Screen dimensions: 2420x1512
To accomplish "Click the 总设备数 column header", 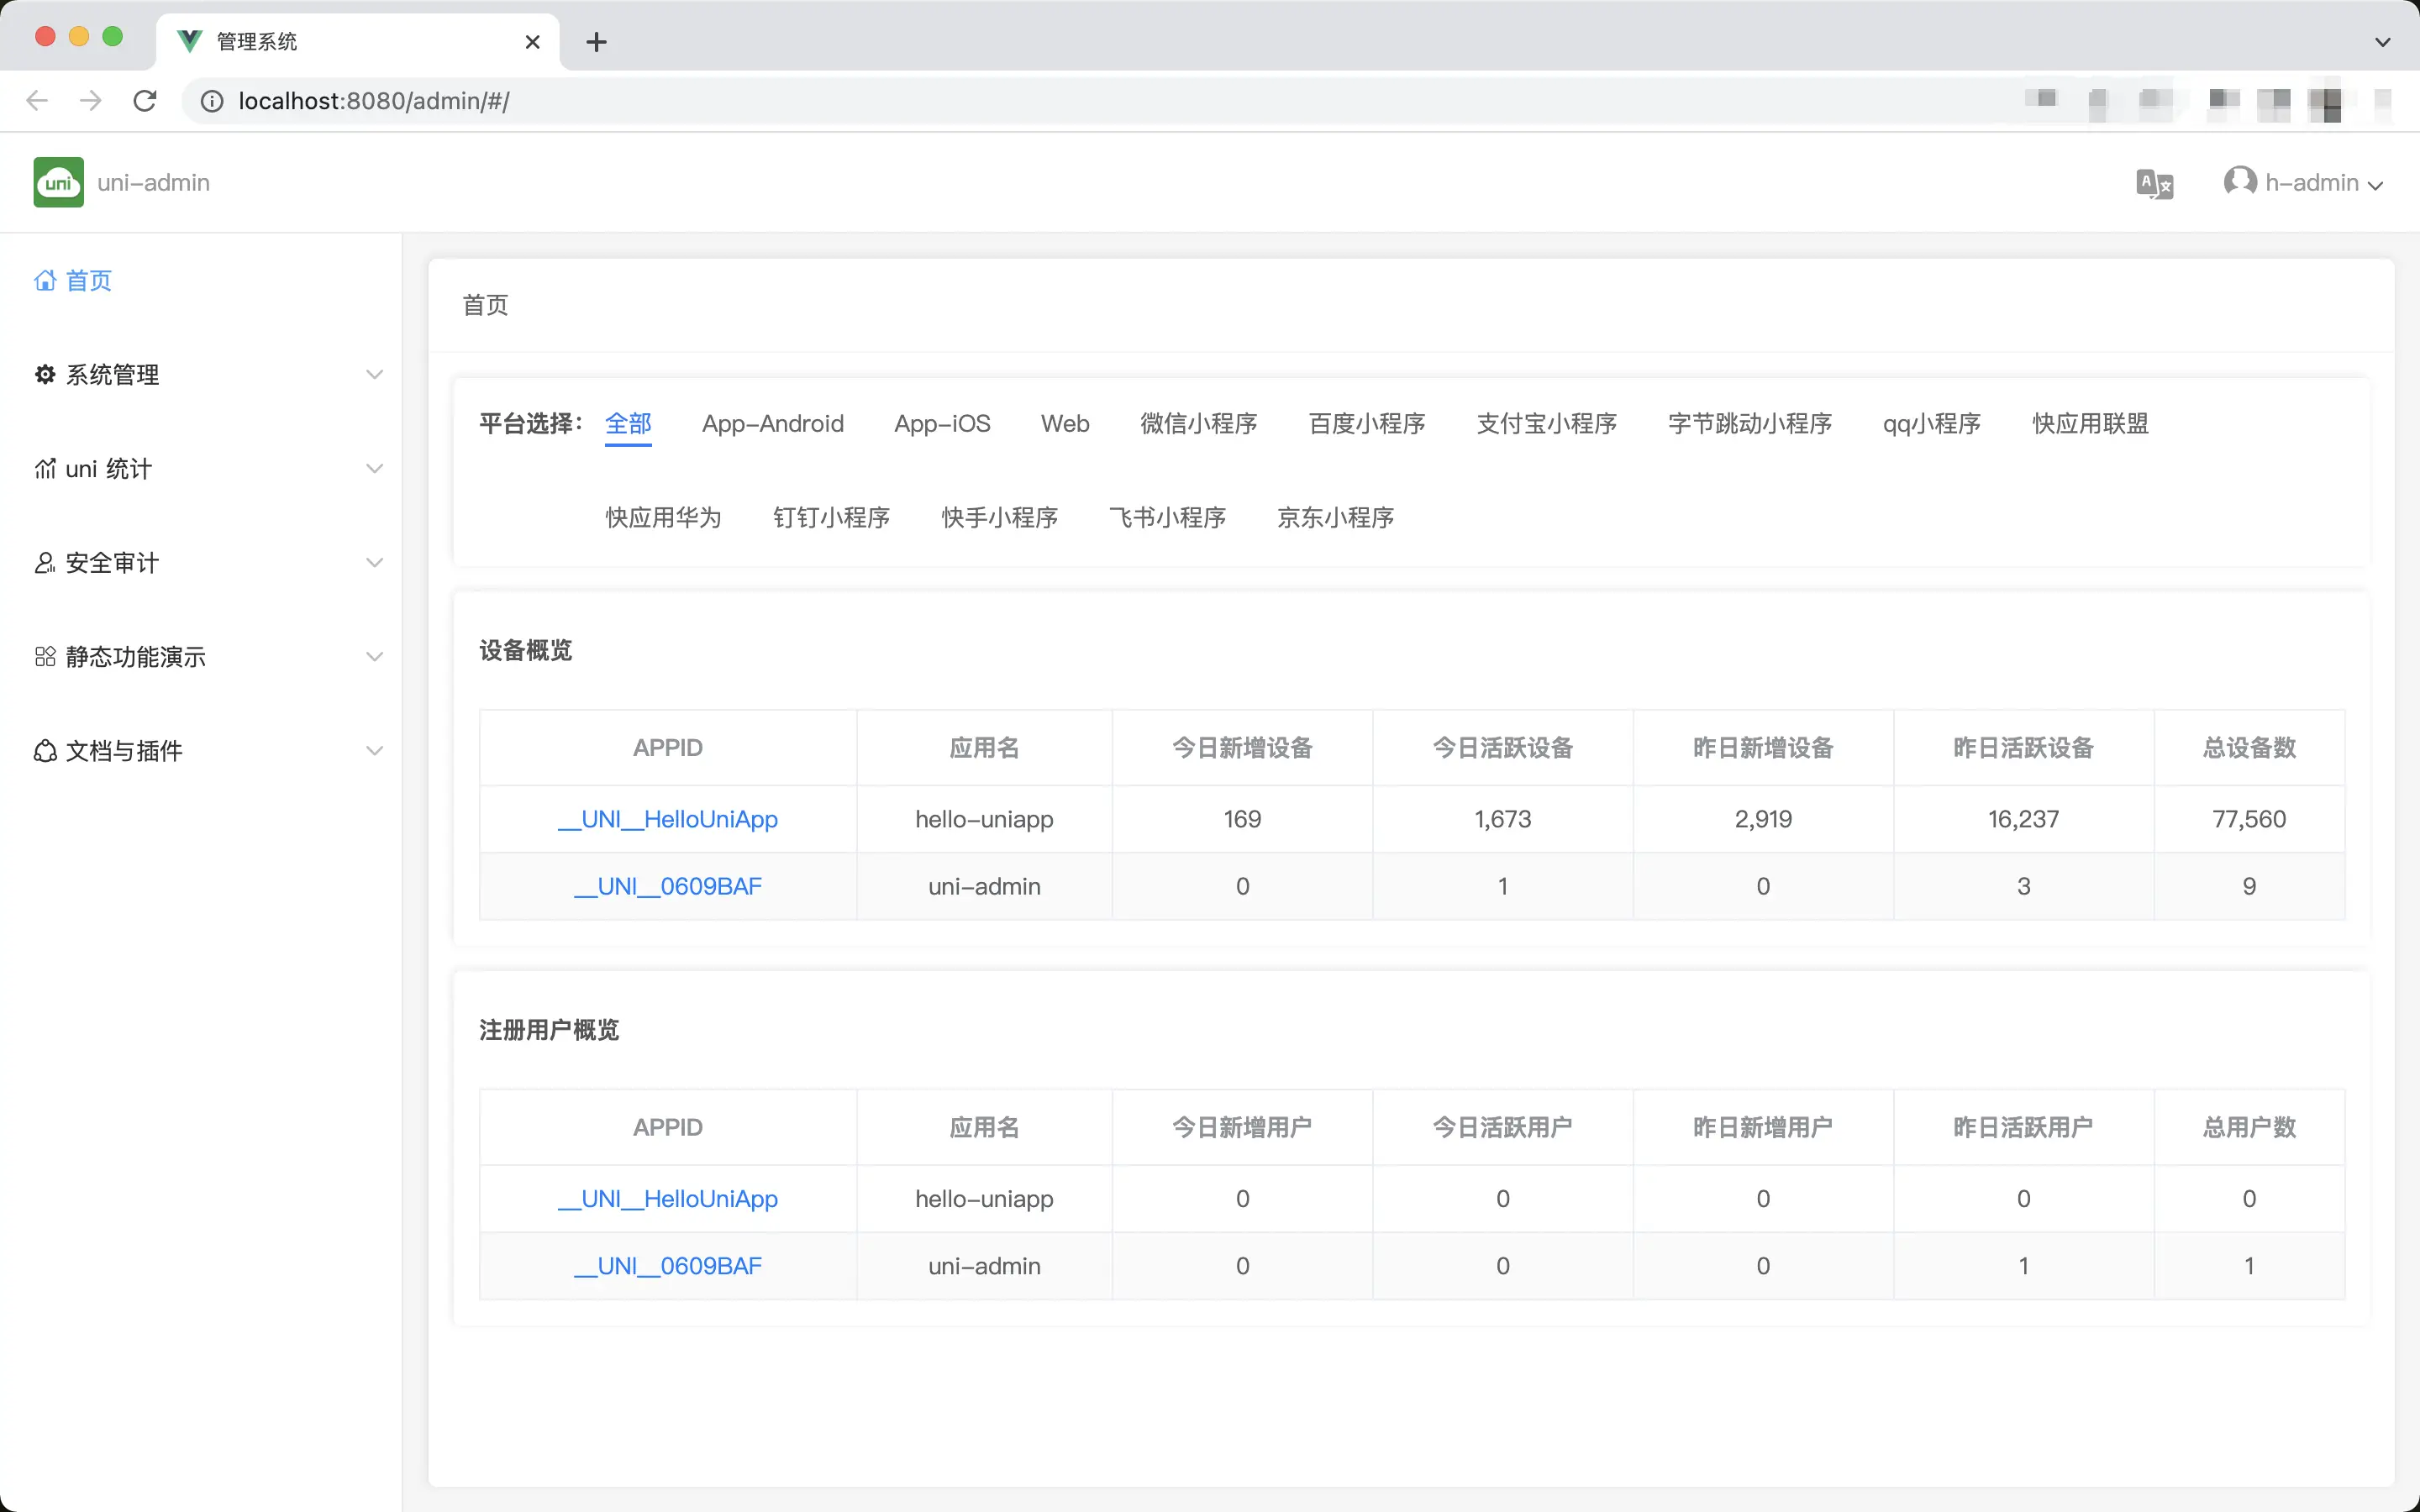I will pyautogui.click(x=2249, y=748).
